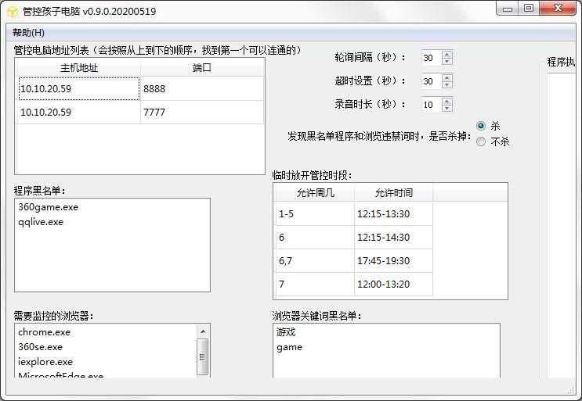The image size is (582, 401).
Task: Select the weekday cell 6,7
Action: (x=315, y=260)
